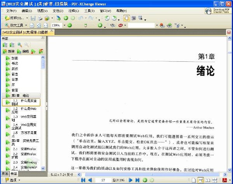Click the Previous Page blue arrow
This screenshot has height=184, width=233.
tap(90, 180)
